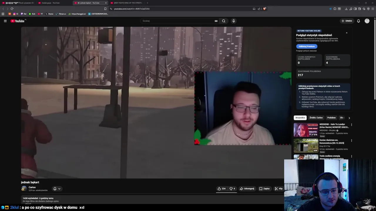Image resolution: width=376 pixels, height=211 pixels.
Task: Open WEEKEND Halo Tu Londyn video thumbnail
Action: tap(306, 130)
